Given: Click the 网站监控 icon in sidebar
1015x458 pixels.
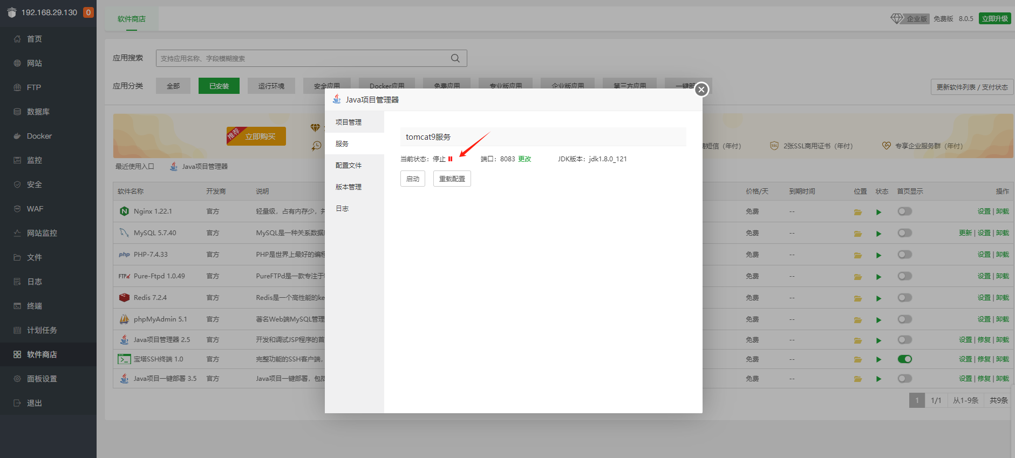Looking at the screenshot, I should pyautogui.click(x=17, y=233).
